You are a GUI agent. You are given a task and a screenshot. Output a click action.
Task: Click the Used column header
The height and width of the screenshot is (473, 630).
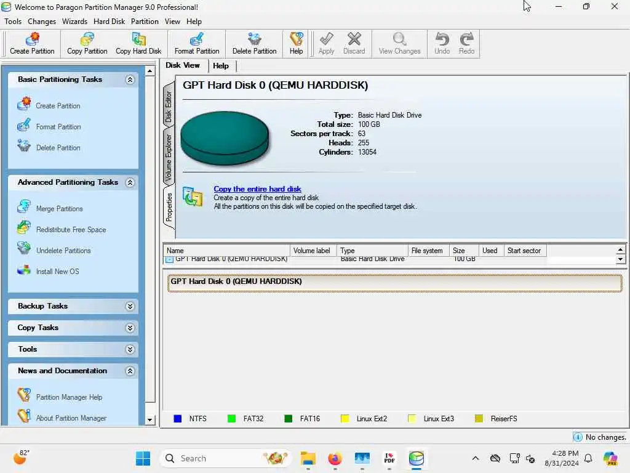(x=492, y=251)
